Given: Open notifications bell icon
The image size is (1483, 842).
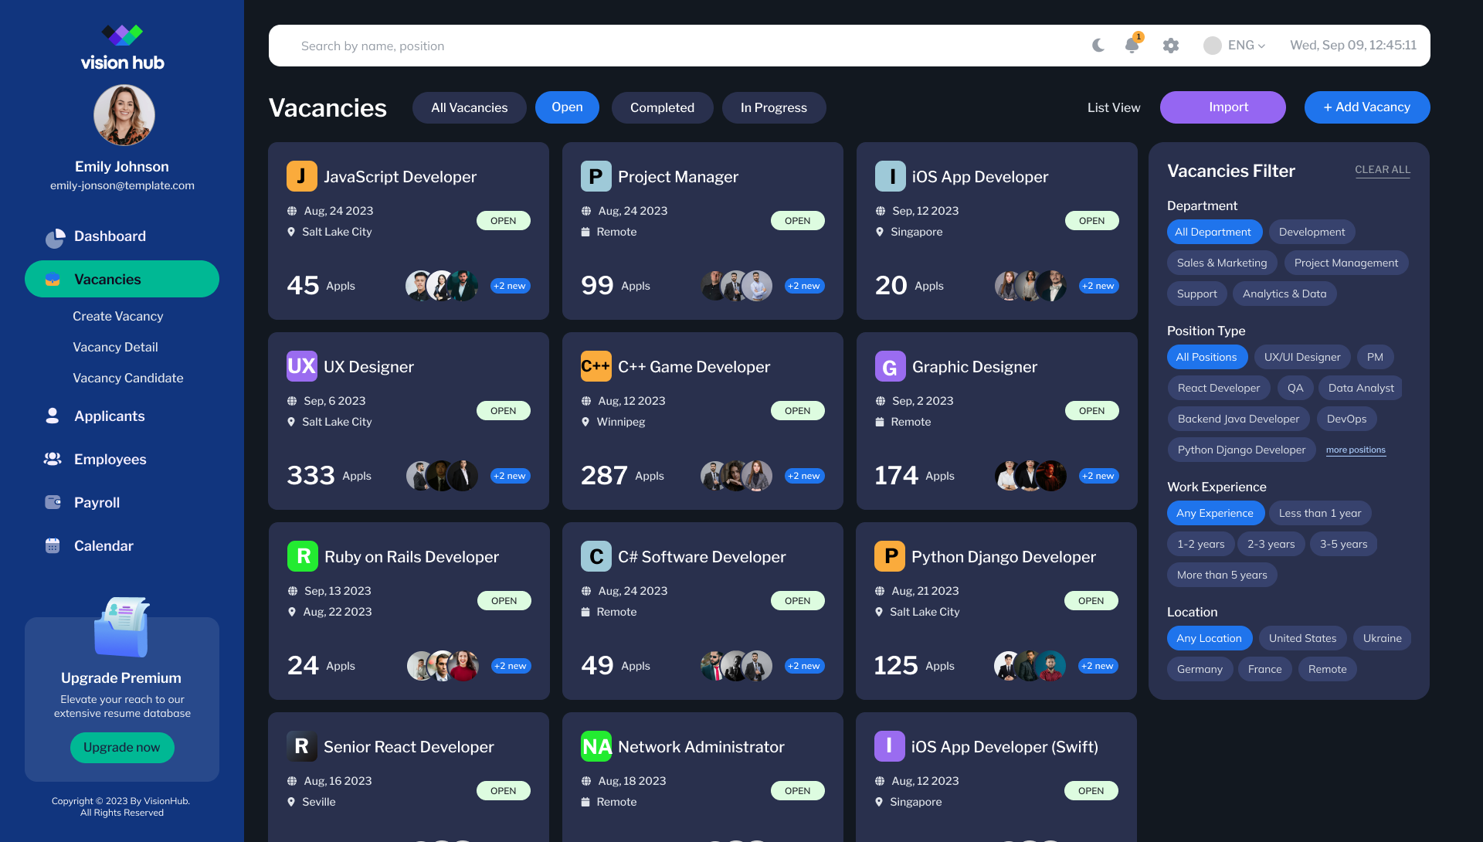Looking at the screenshot, I should tap(1132, 44).
